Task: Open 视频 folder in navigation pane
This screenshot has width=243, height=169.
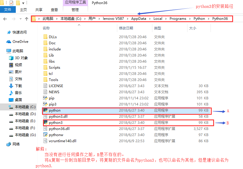Action: [x=15, y=65]
